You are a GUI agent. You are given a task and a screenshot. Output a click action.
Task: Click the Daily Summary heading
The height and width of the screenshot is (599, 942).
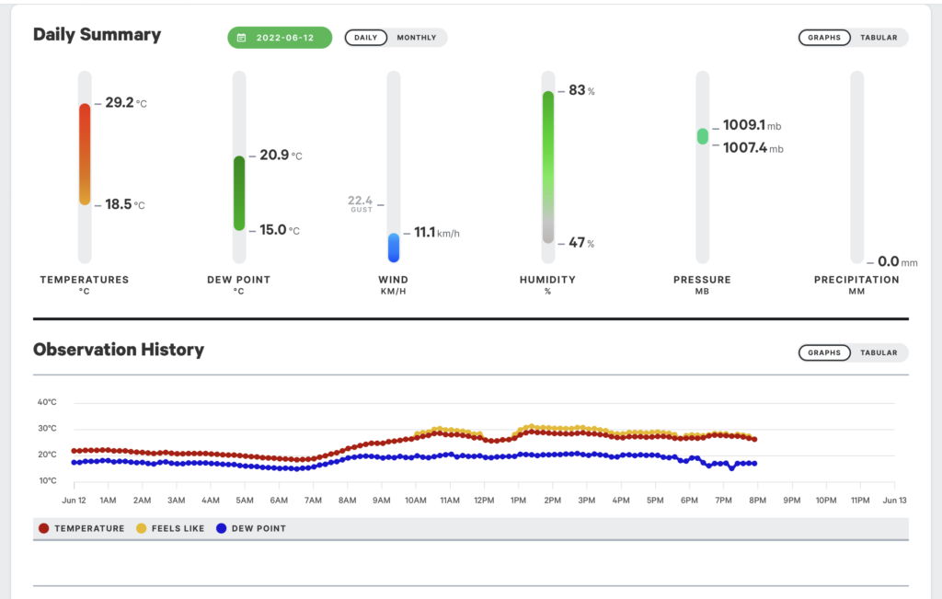click(98, 35)
